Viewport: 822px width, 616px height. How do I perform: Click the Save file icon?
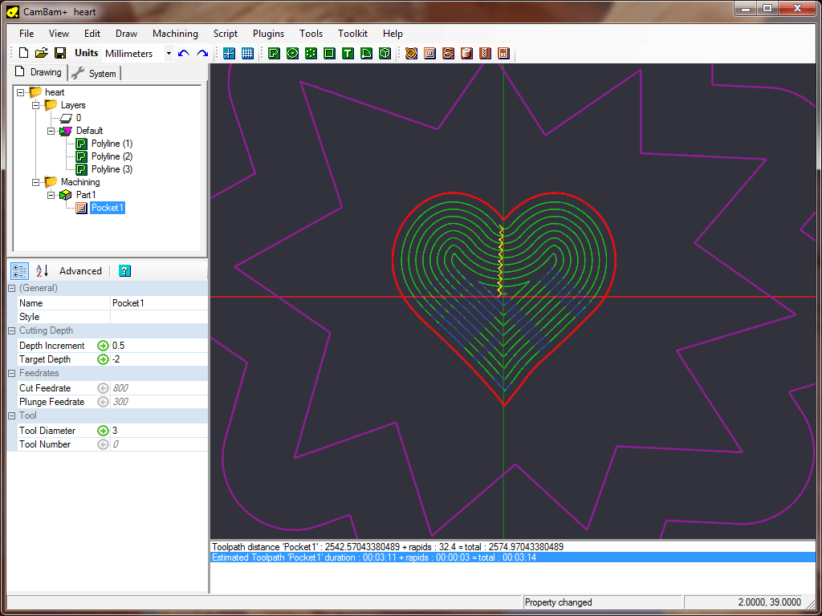click(x=59, y=53)
